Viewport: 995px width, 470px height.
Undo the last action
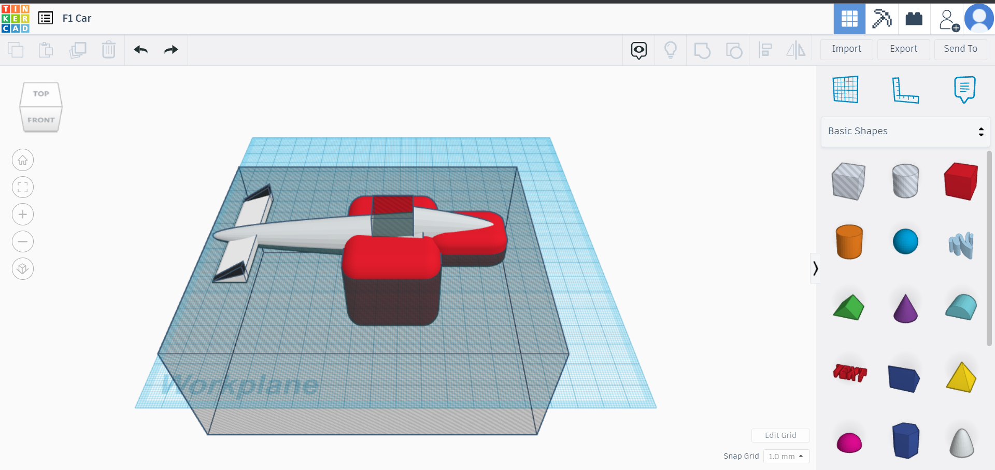click(141, 50)
